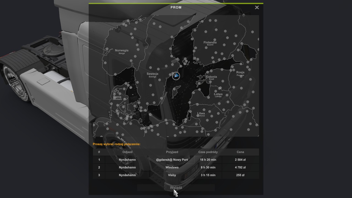Screen dimensions: 352x198
Task: Click the Litwa label on the map
Action: (201, 114)
